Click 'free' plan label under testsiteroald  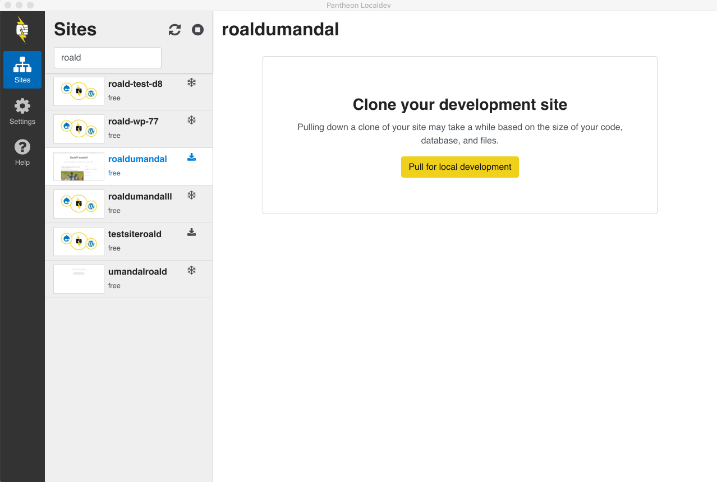[114, 248]
